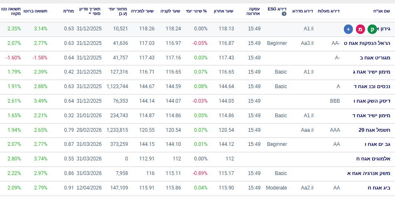The image size is (395, 197).
Task: Click the green ק buy icon
Action: 372,29
